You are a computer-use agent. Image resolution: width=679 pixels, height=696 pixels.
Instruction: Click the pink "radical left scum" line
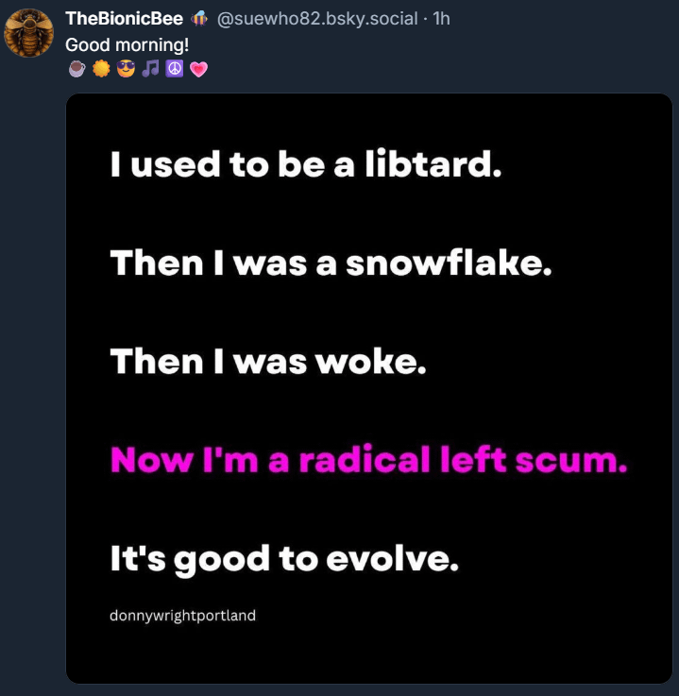pyautogui.click(x=368, y=460)
